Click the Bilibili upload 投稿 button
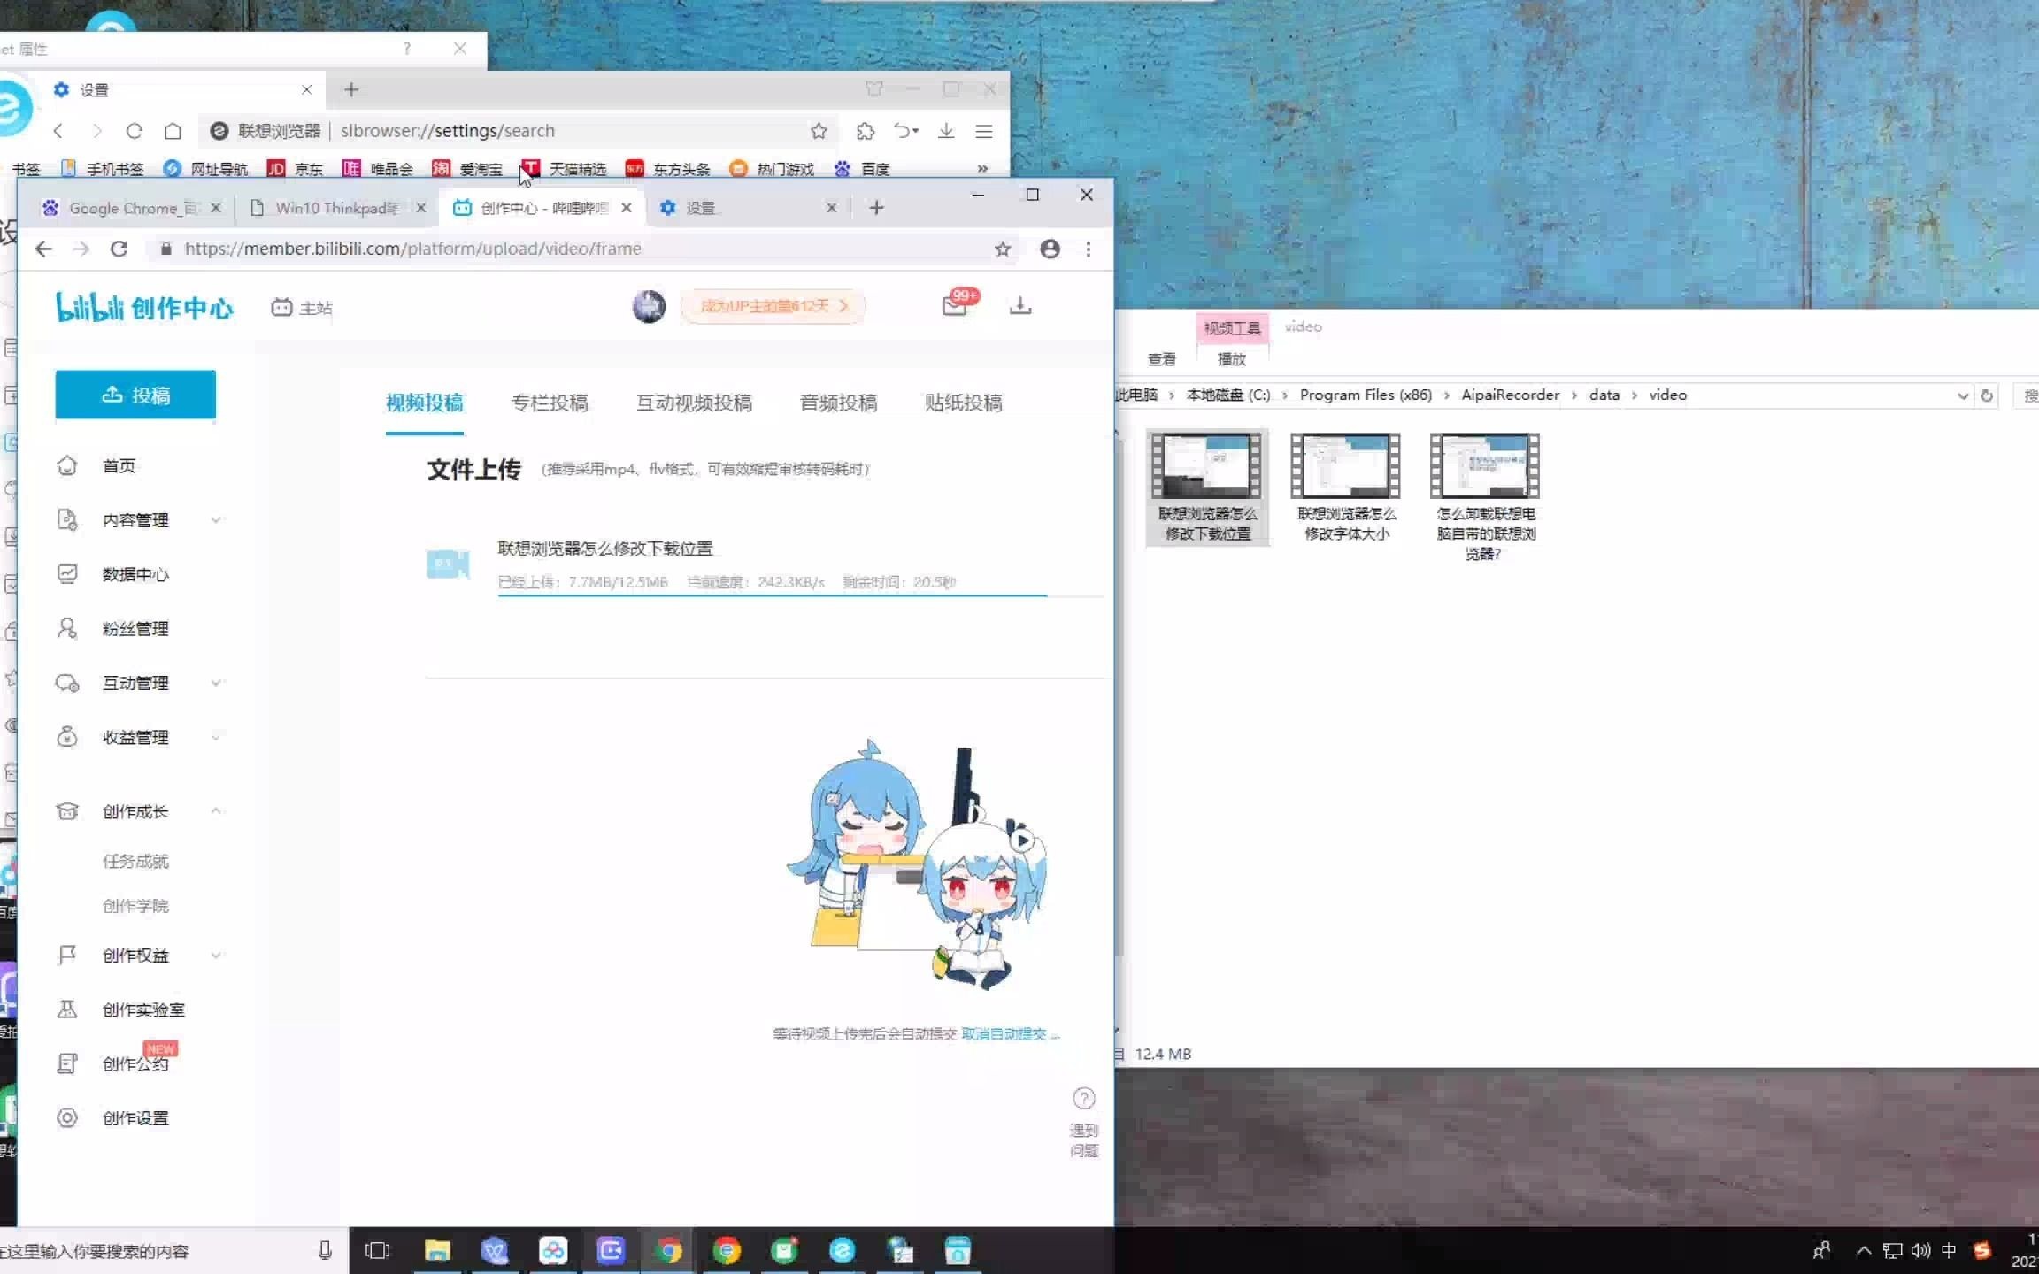 [135, 394]
